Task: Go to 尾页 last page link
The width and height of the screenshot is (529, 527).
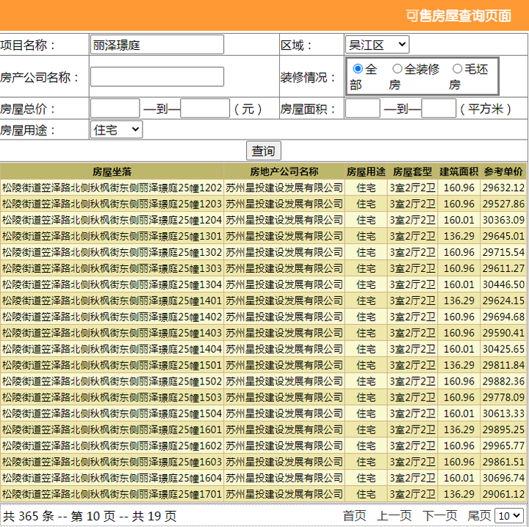Action: pos(479,516)
